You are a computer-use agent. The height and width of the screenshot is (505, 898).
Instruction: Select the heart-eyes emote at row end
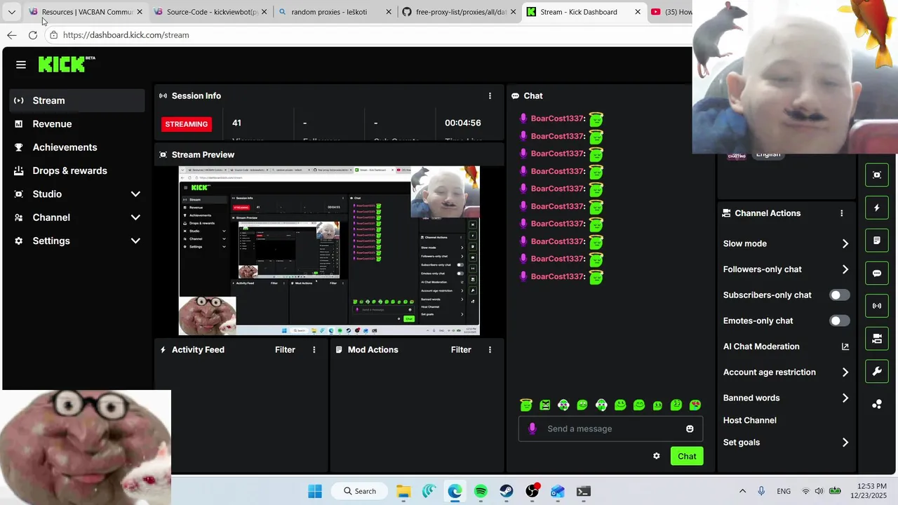coord(695,405)
